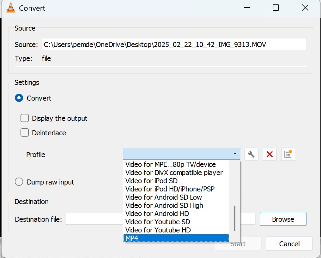Click the Cancel button
This screenshot has width=321, height=258.
[289, 243]
